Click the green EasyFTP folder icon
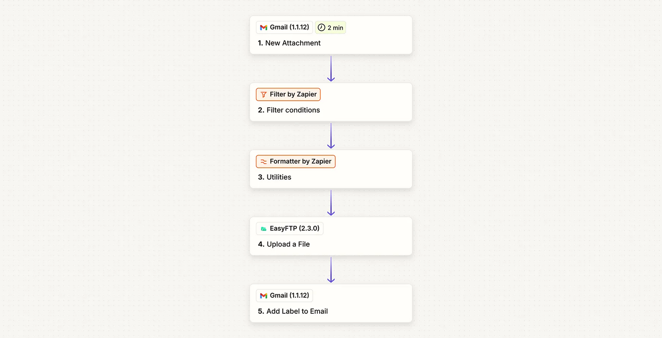 click(263, 229)
